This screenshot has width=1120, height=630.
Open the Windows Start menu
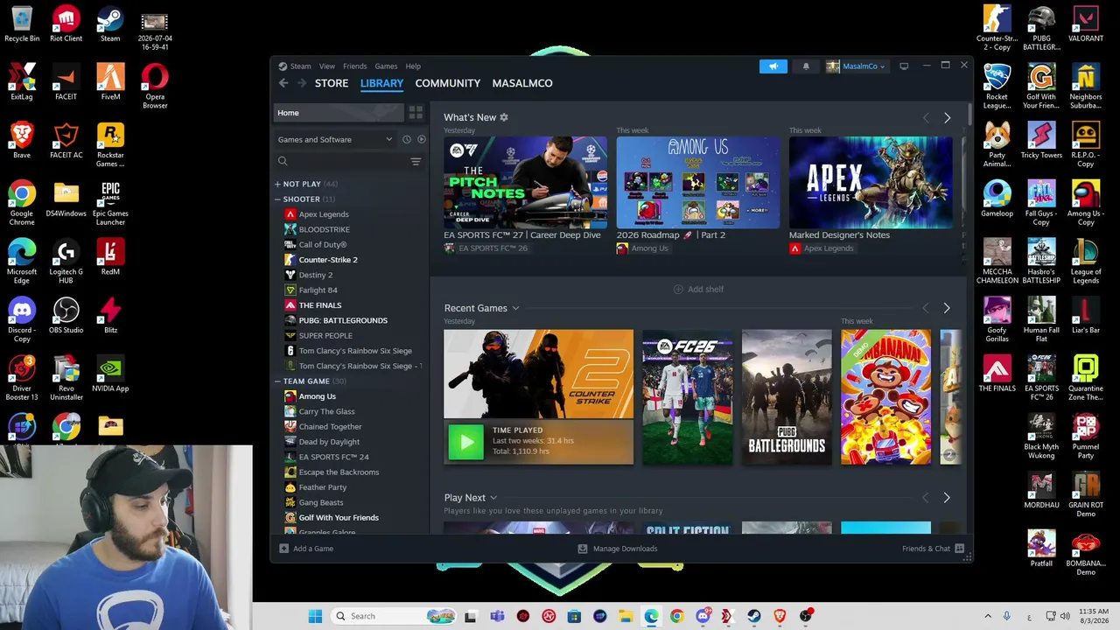click(x=315, y=616)
